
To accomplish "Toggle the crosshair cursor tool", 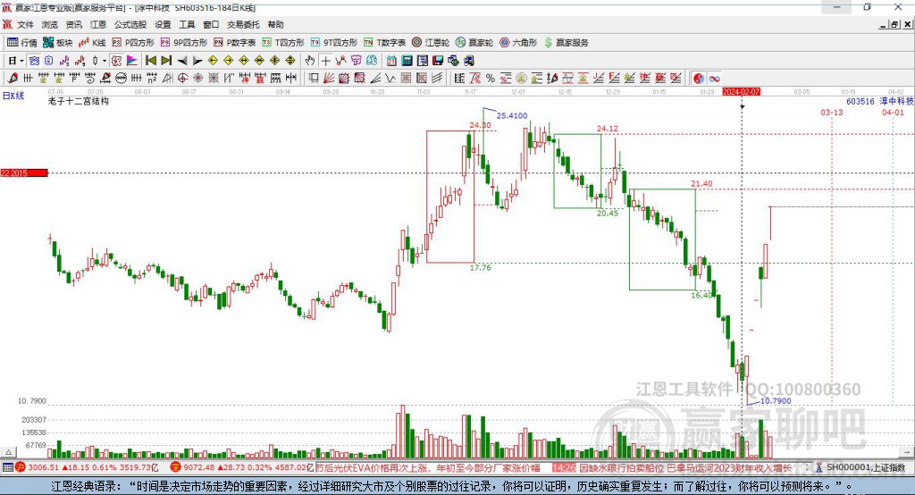I will click(325, 61).
